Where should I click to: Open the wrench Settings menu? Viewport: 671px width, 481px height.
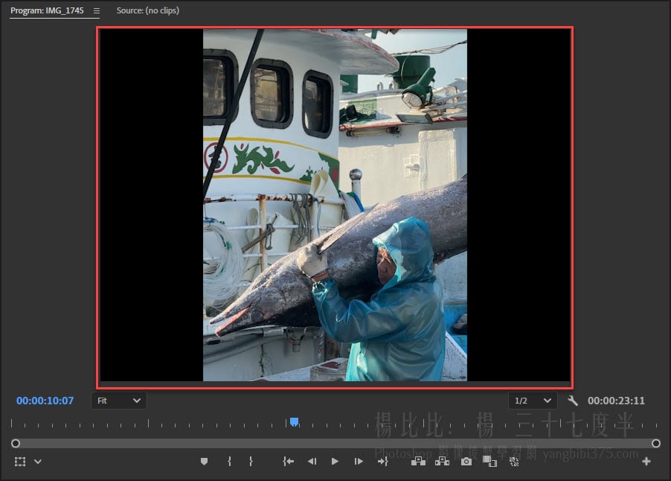pos(572,401)
